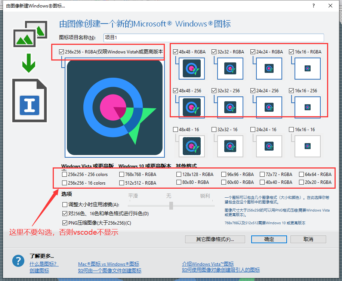Open Mac图标 vs Windows图标 link

109,264
